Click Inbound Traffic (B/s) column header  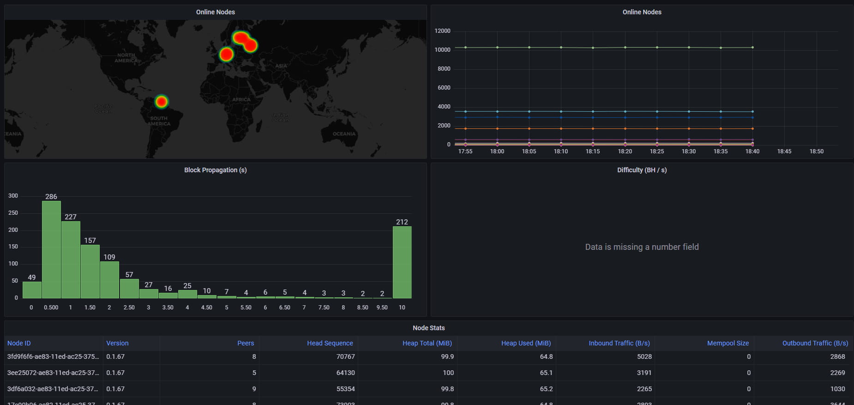pos(619,343)
